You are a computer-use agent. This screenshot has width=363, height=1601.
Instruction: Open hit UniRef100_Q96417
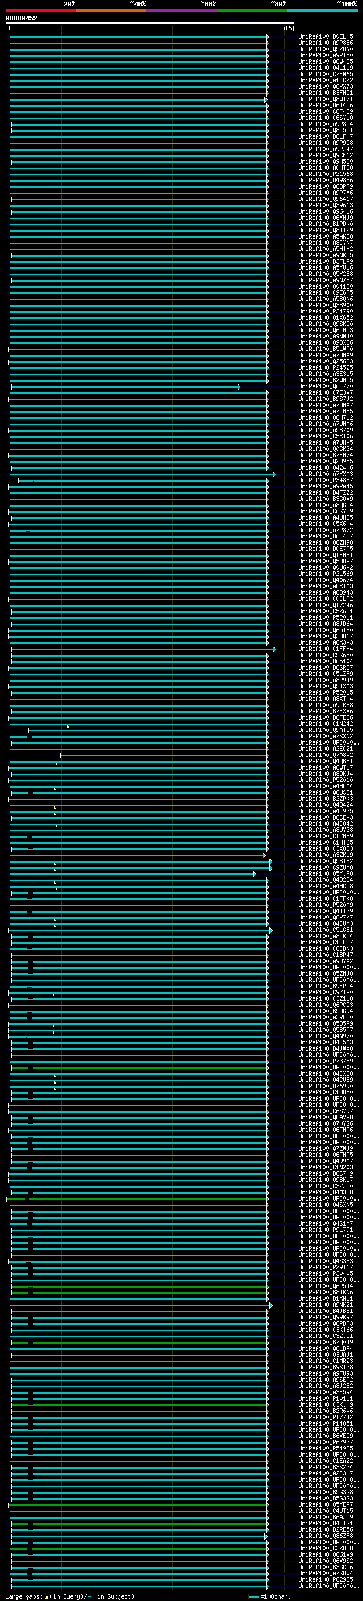(x=326, y=199)
